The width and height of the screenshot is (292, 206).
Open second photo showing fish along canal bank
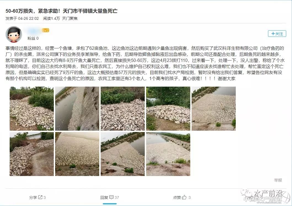click(77, 108)
